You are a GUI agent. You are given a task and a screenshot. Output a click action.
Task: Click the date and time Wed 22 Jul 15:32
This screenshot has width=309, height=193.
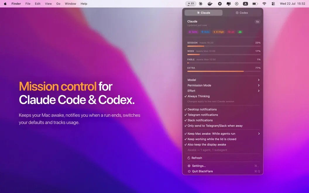[x=292, y=4]
